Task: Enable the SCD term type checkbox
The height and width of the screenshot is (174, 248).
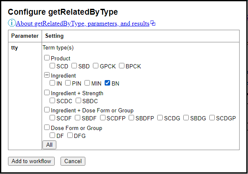Action: [x=52, y=66]
